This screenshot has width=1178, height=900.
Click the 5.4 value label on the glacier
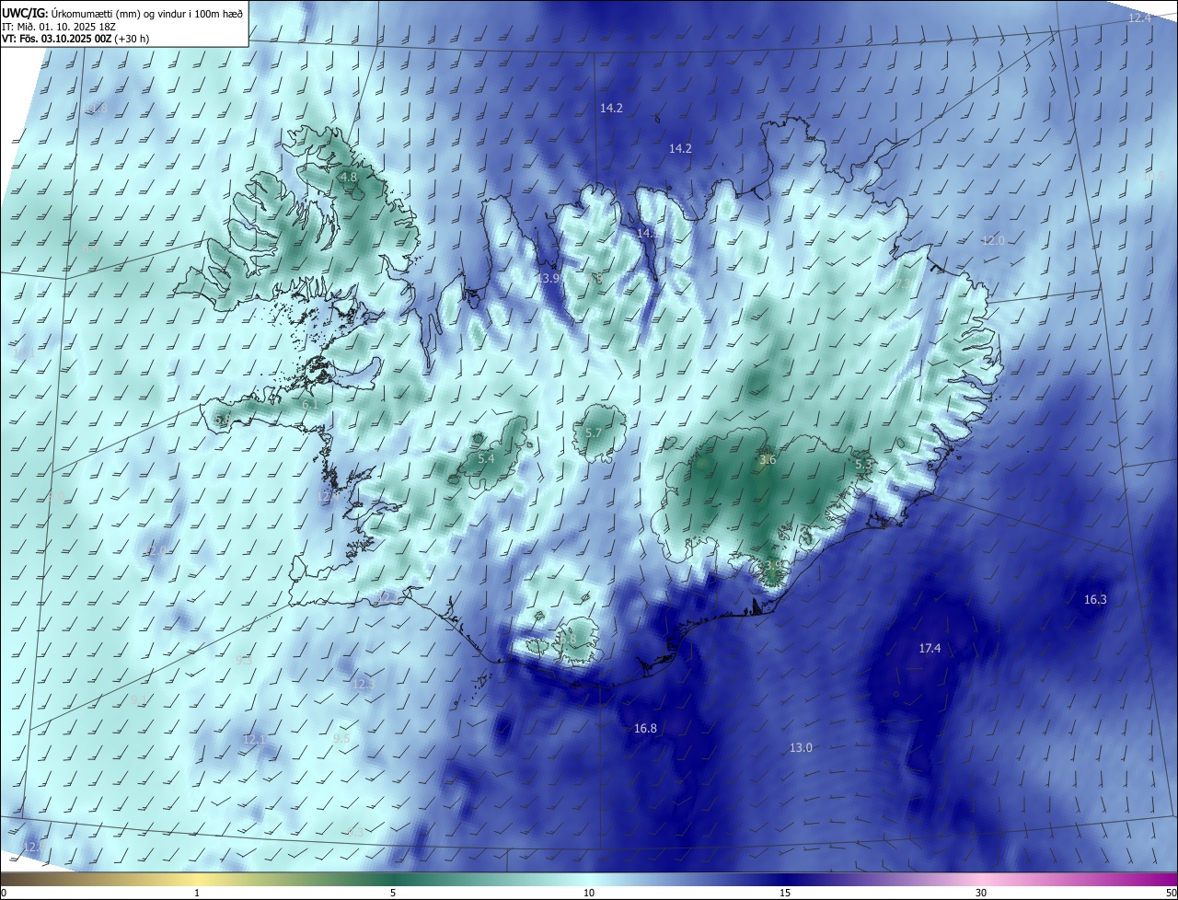tap(486, 458)
